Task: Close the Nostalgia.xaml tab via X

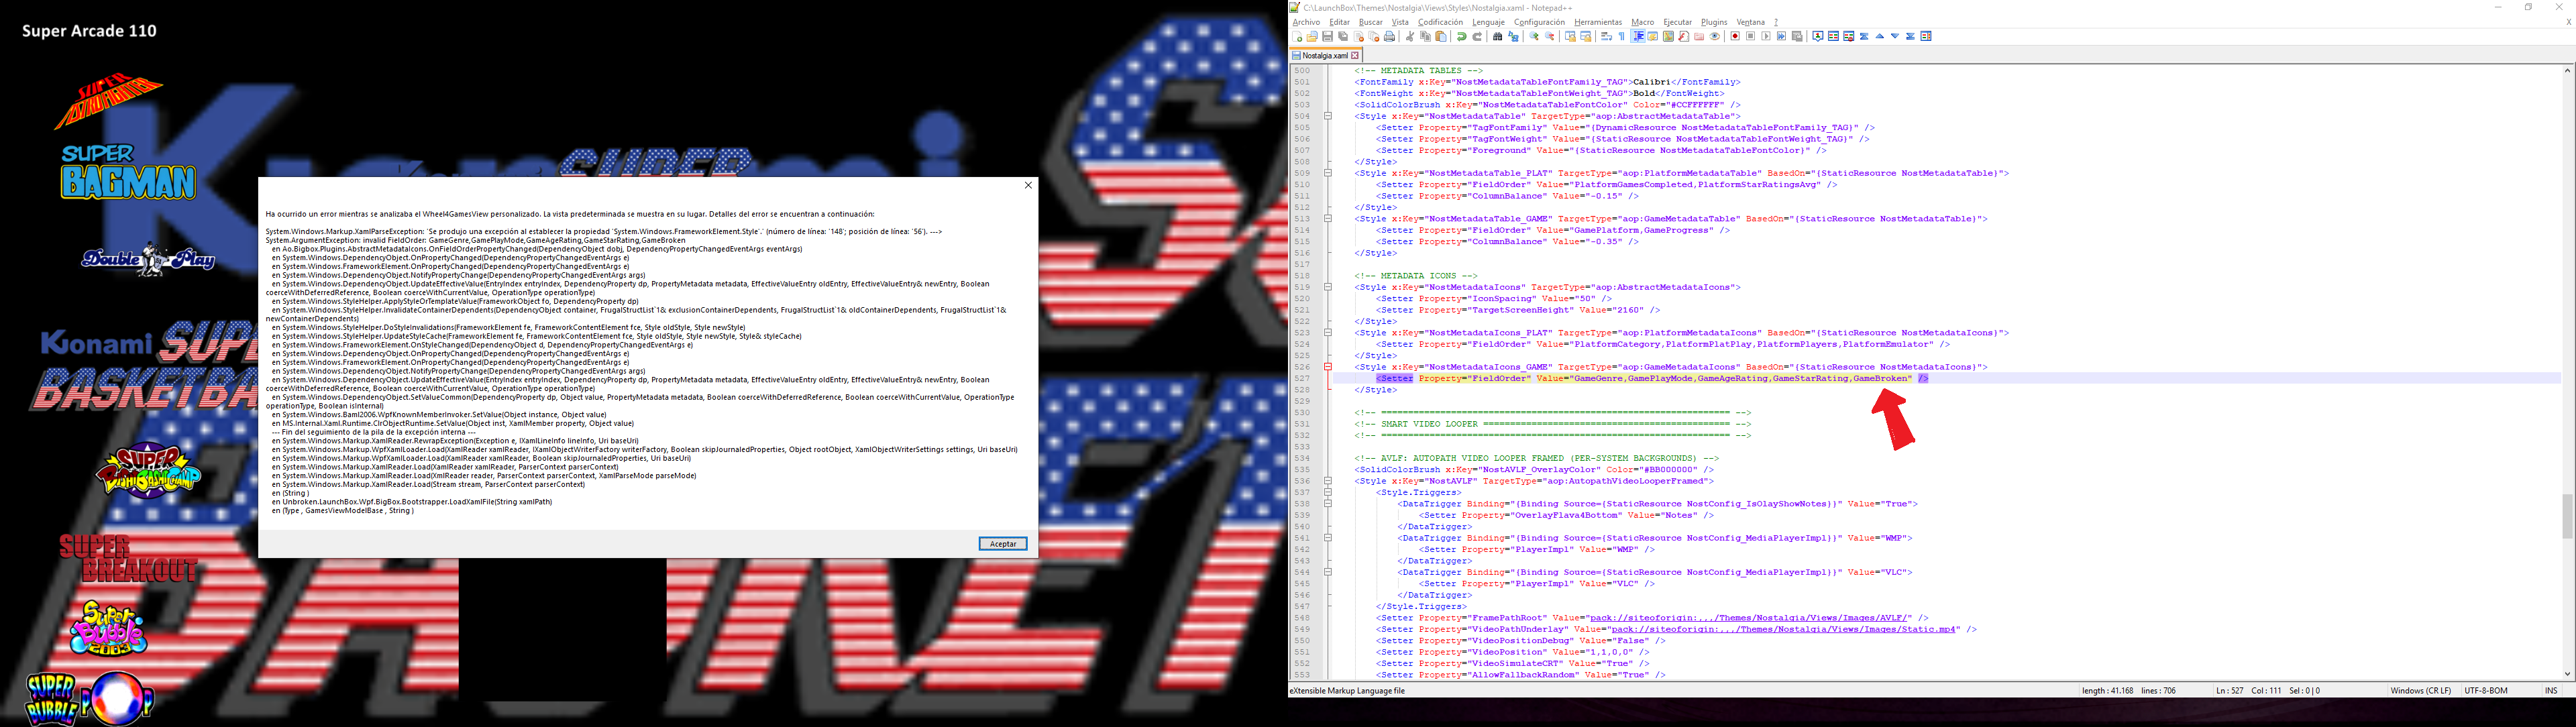Action: tap(1355, 56)
